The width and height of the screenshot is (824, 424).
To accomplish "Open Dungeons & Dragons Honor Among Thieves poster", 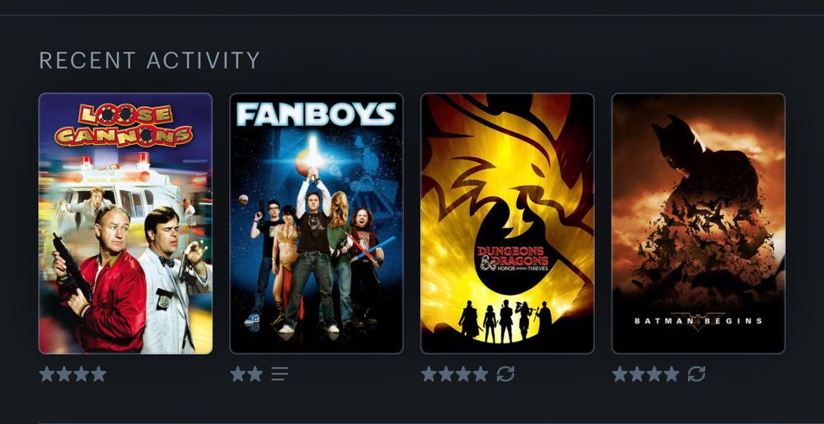I will click(x=508, y=224).
